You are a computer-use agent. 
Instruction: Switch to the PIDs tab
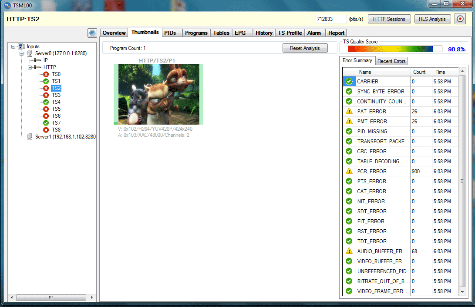170,33
